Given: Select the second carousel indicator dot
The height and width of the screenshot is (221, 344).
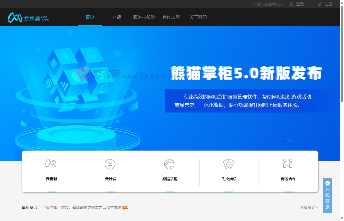Looking at the screenshot, I should click(289, 141).
